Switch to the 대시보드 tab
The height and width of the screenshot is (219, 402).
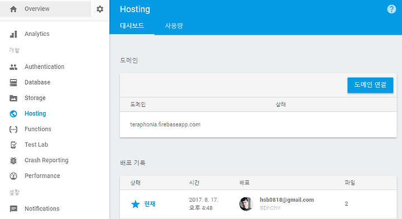pos(132,26)
